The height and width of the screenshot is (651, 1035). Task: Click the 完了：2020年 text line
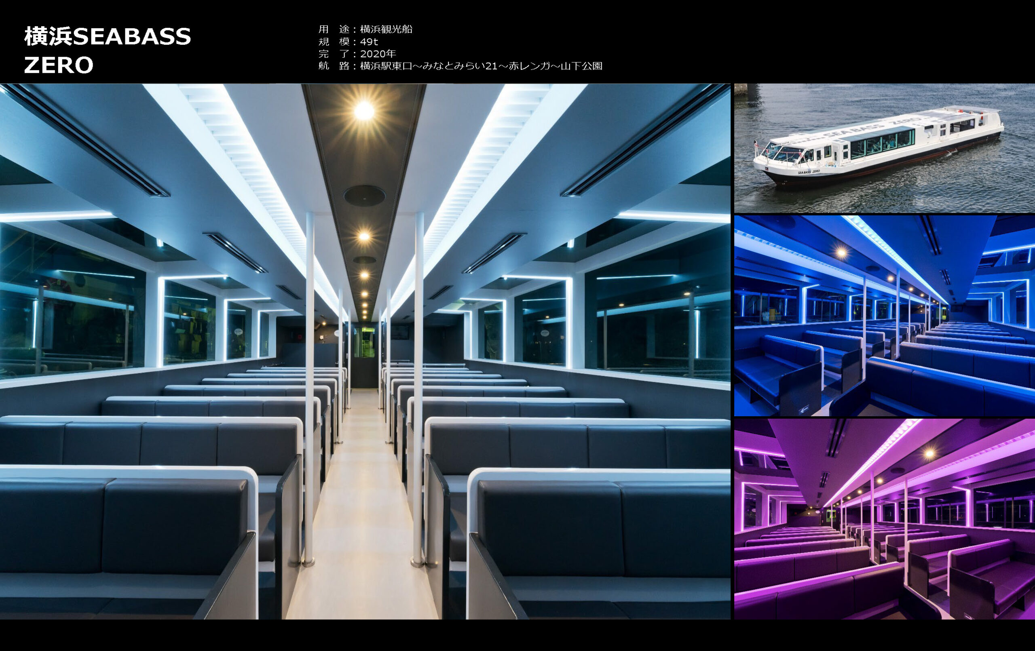click(357, 54)
